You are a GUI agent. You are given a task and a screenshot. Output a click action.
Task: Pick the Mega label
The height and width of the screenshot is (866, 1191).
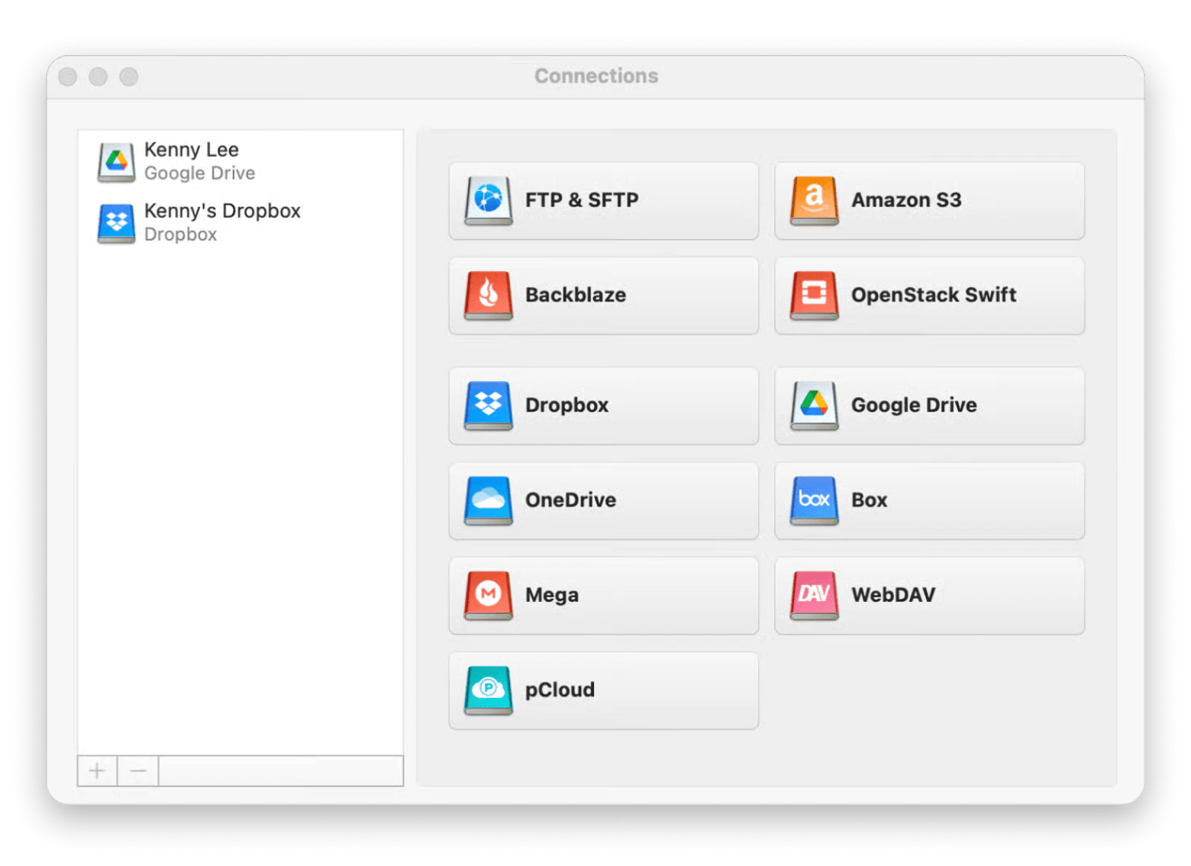(551, 595)
